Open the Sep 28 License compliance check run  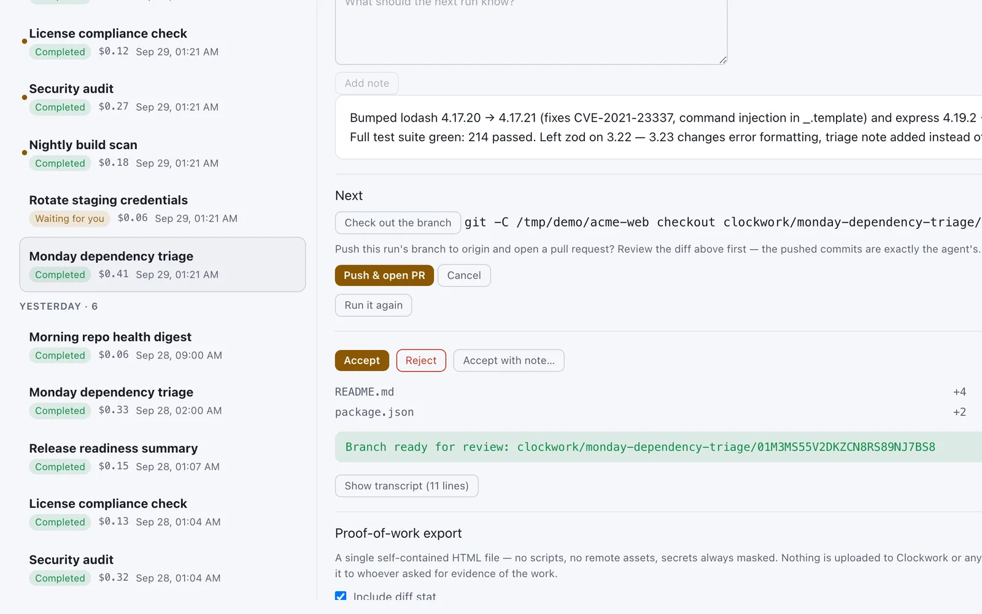click(x=163, y=512)
